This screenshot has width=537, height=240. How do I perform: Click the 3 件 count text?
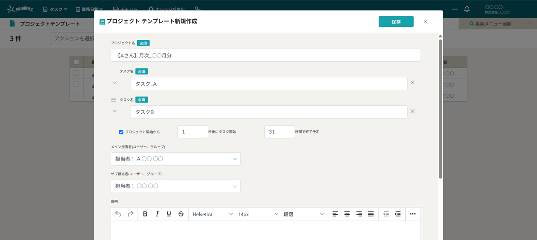16,39
